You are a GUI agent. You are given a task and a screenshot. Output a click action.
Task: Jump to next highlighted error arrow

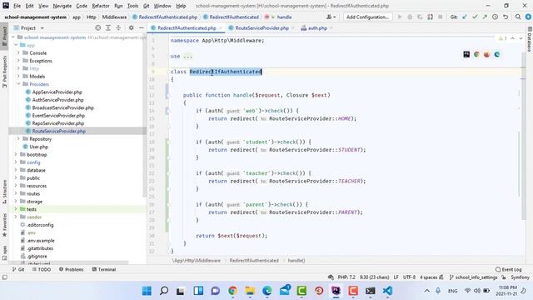tap(521, 38)
